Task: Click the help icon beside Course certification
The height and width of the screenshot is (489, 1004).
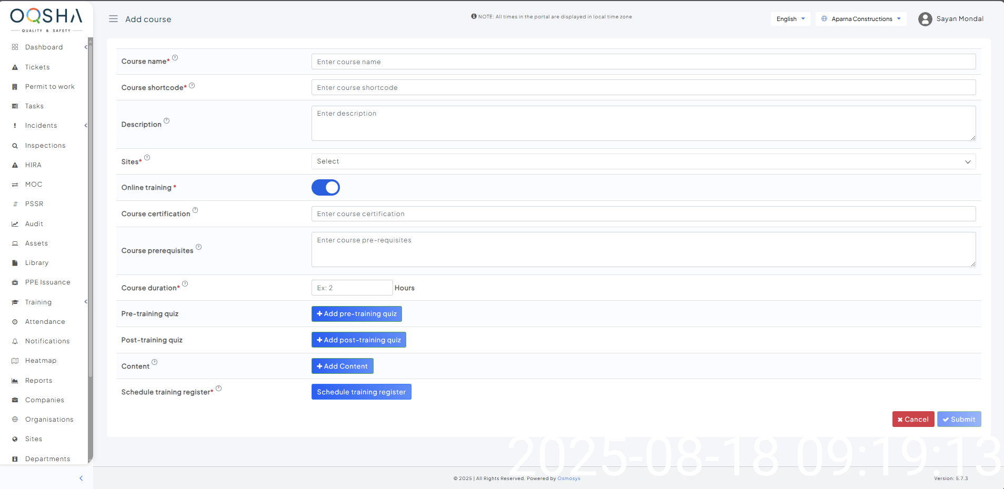Action: [x=195, y=210]
